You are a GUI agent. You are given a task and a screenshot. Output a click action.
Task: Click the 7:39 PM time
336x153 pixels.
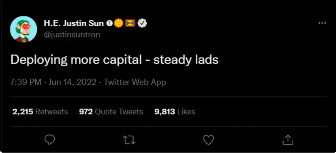coord(26,82)
